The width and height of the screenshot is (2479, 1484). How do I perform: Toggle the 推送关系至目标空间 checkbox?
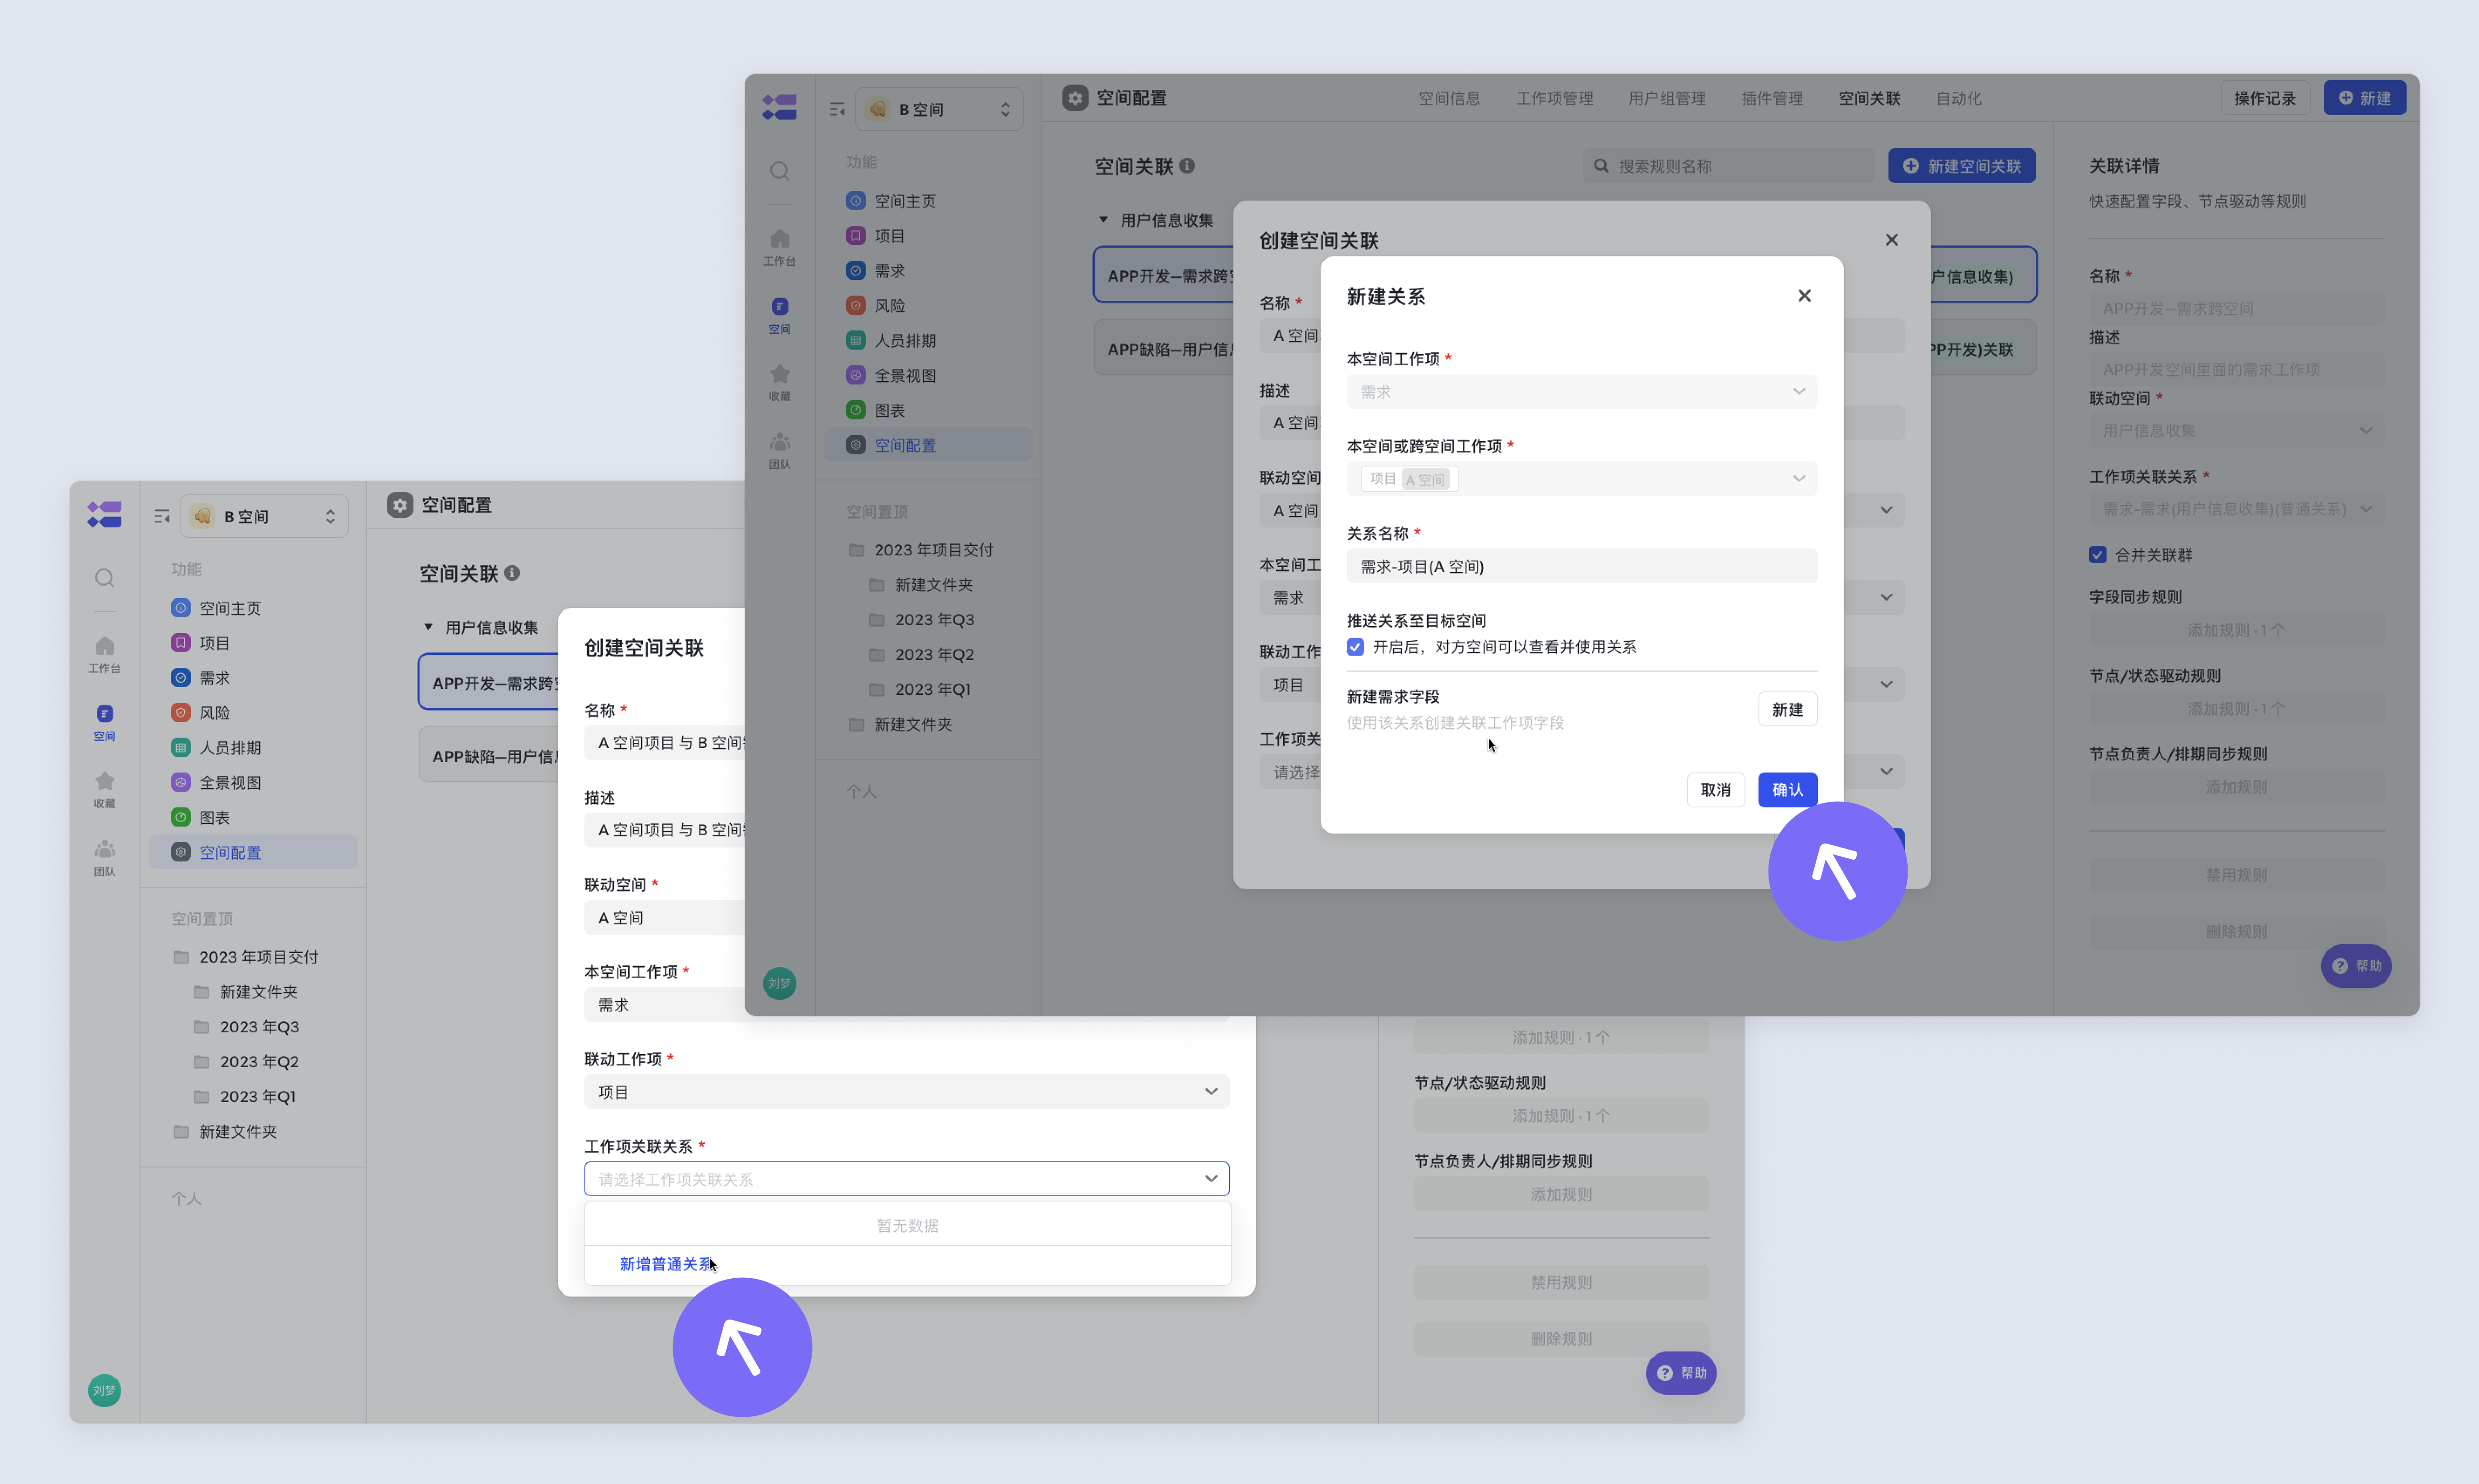point(1355,647)
